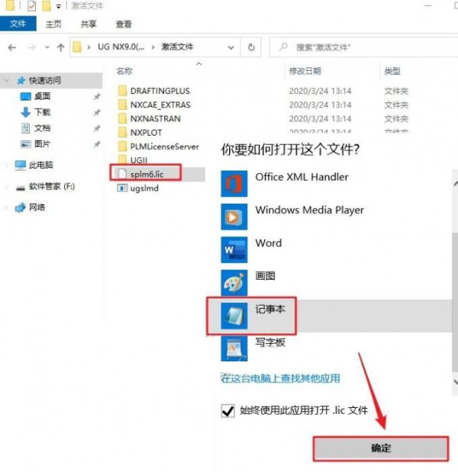Collapse the 快速访问 tree node
This screenshot has width=458, height=472.
[6, 80]
